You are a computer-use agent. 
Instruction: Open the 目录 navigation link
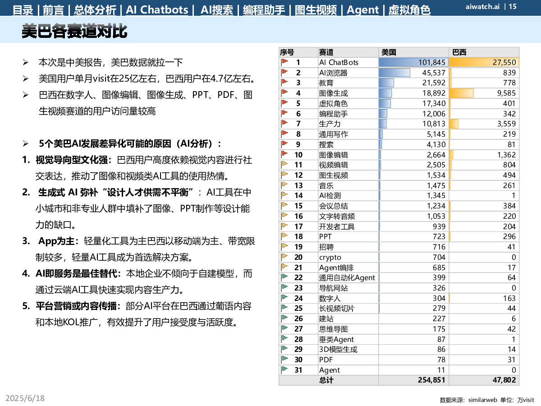(24, 9)
